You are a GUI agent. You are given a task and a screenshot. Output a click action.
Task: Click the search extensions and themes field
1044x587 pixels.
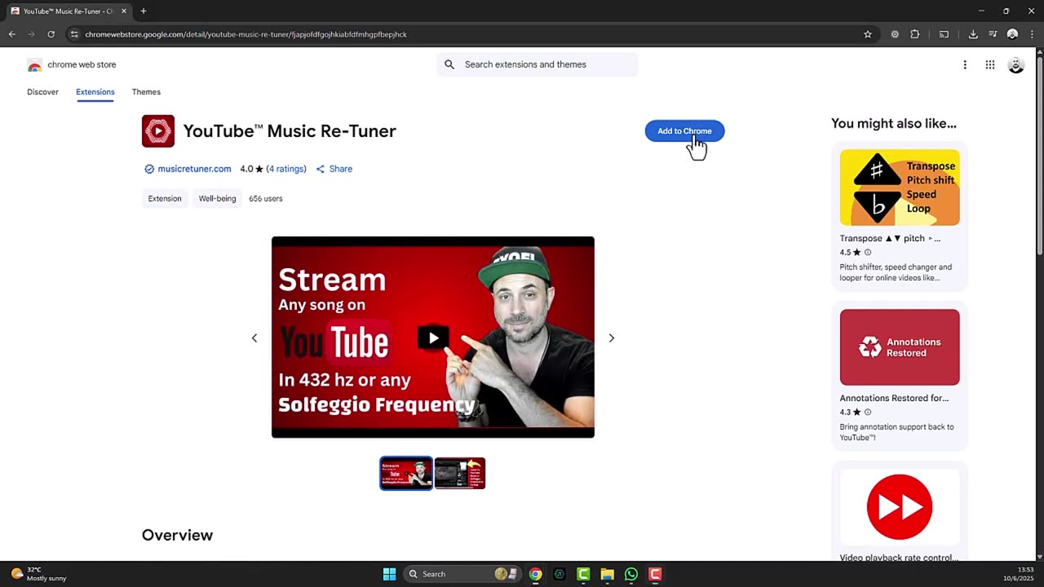coord(537,64)
